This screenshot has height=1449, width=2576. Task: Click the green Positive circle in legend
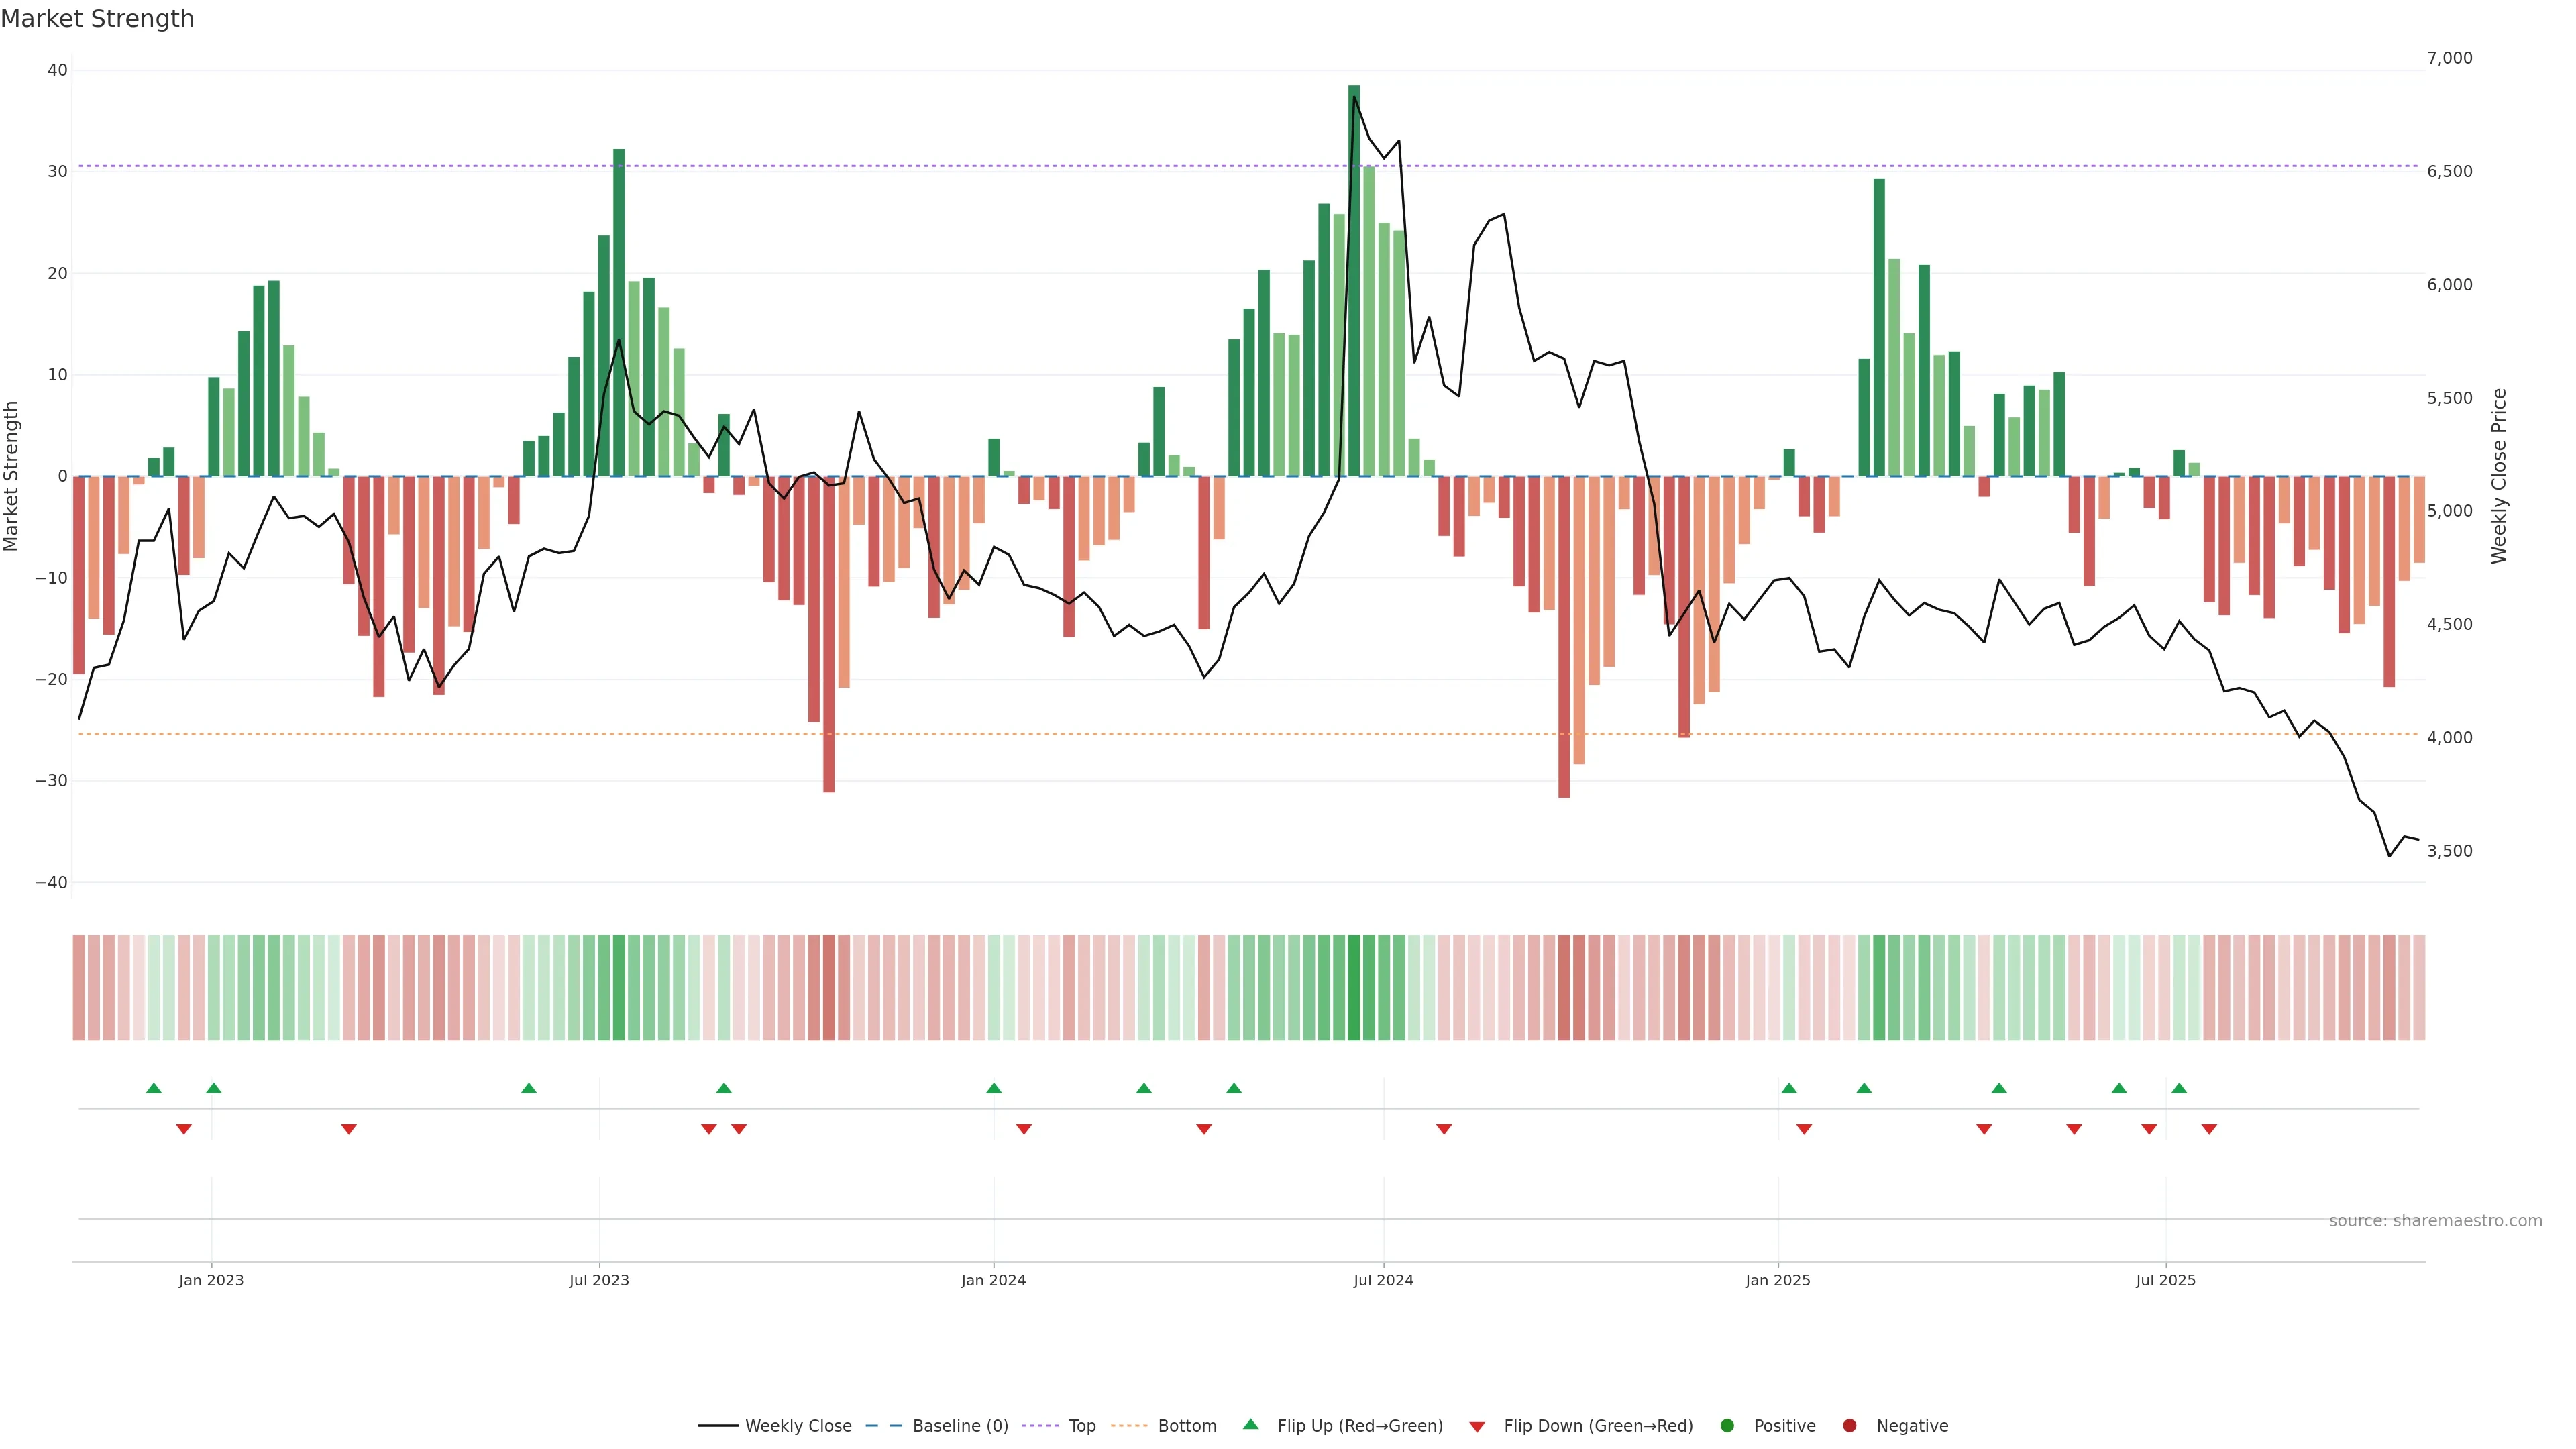(1727, 1425)
